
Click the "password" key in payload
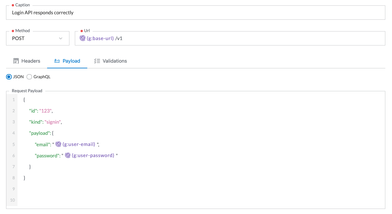click(47, 155)
